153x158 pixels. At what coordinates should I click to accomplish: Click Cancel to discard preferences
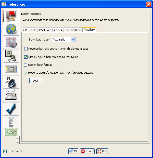click(87, 151)
